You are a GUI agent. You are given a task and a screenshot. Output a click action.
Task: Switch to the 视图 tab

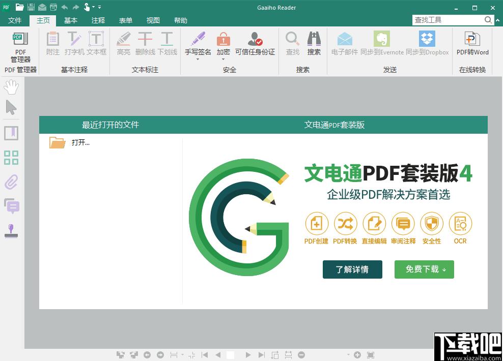click(x=153, y=20)
